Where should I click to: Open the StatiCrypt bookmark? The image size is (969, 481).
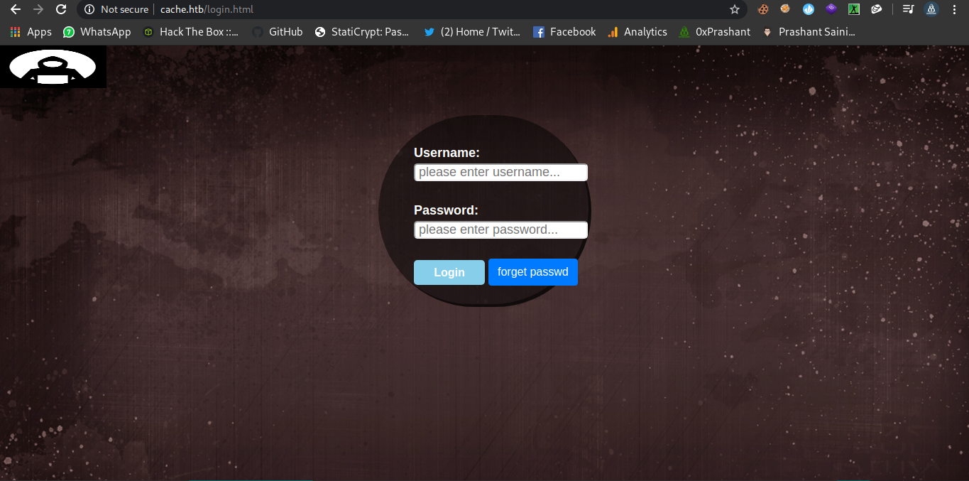(362, 31)
